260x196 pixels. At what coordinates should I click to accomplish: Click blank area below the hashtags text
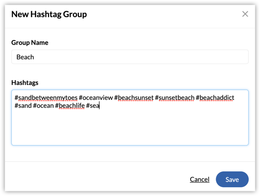pyautogui.click(x=130, y=128)
